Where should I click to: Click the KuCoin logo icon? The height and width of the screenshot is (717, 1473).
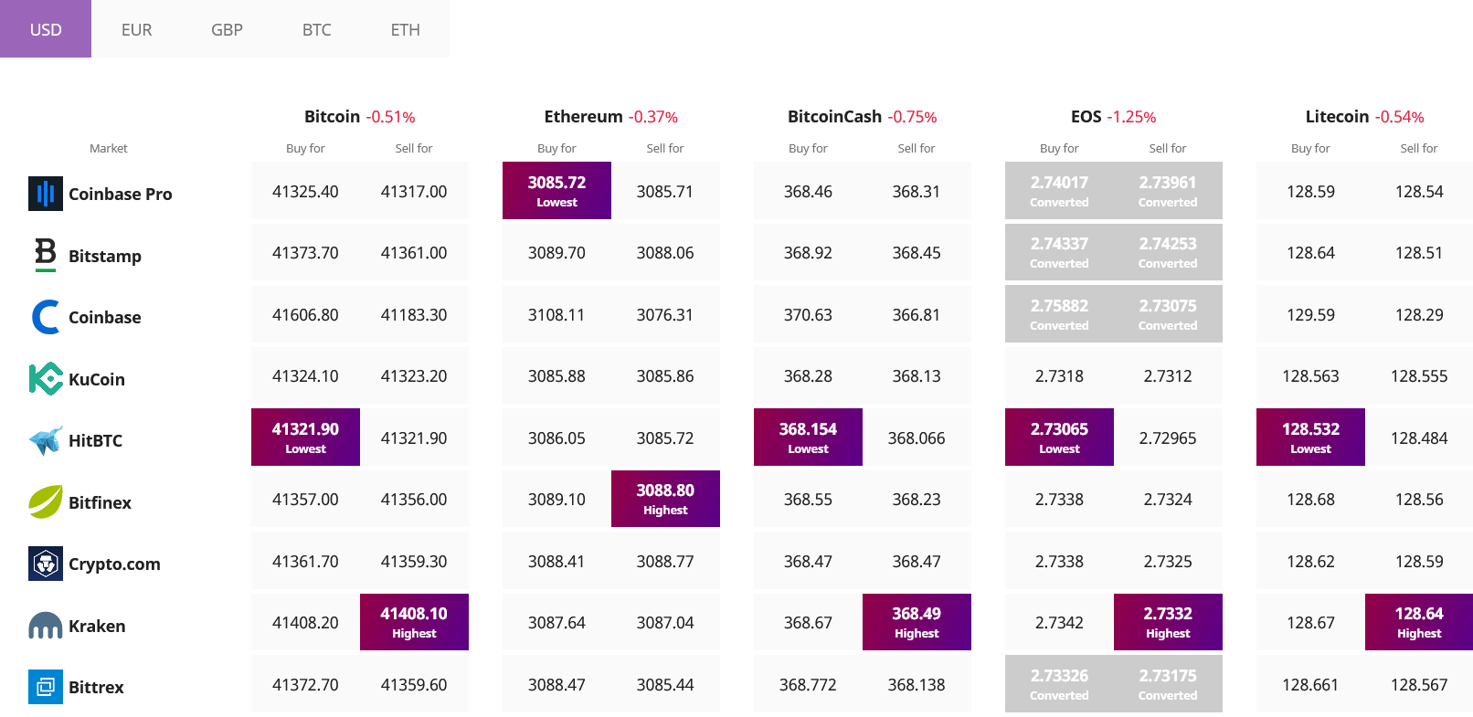[x=46, y=378]
